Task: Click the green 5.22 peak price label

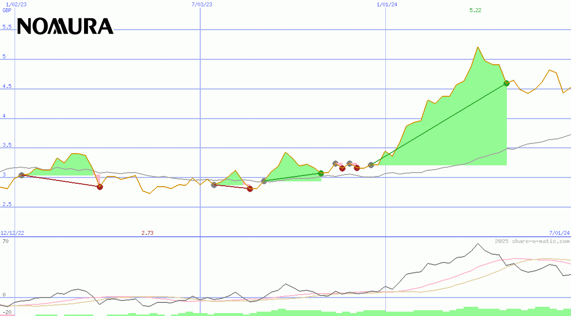Action: [x=474, y=11]
